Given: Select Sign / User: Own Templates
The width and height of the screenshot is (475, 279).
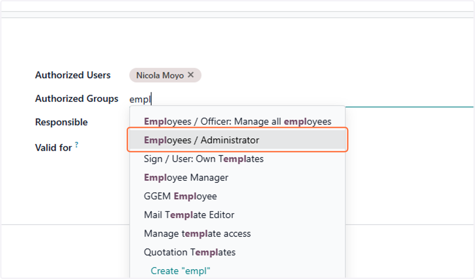Looking at the screenshot, I should (237, 159).
